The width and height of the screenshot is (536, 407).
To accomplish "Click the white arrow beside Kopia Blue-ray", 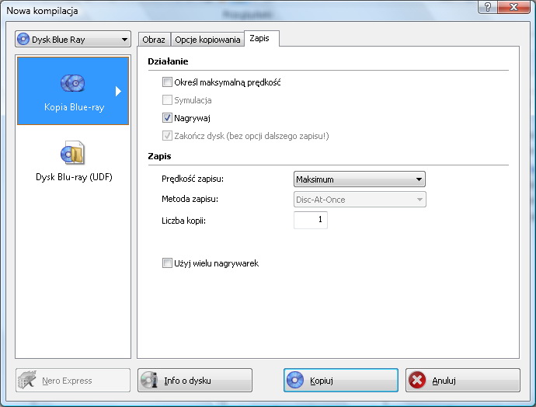I will point(118,91).
